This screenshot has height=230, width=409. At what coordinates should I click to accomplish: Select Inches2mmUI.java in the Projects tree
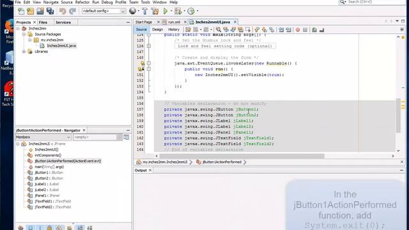click(x=61, y=45)
